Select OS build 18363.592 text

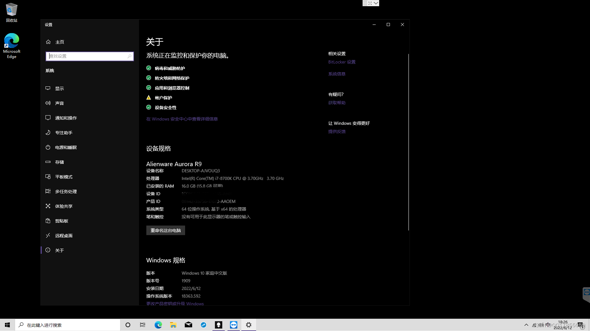191,296
